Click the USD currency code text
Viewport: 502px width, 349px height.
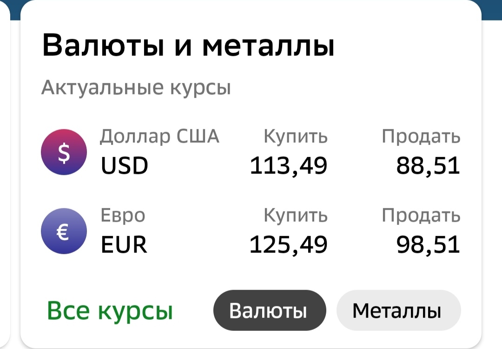[x=124, y=166]
